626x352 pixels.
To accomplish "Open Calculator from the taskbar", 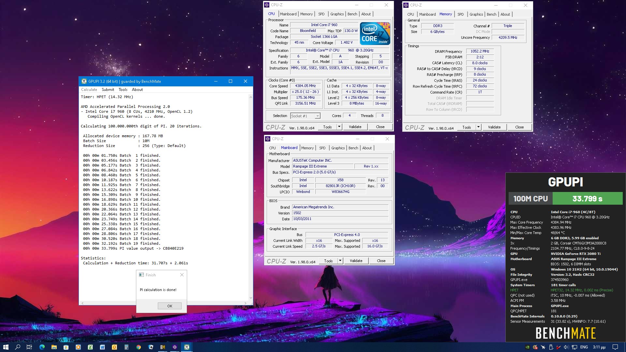I will (126, 347).
